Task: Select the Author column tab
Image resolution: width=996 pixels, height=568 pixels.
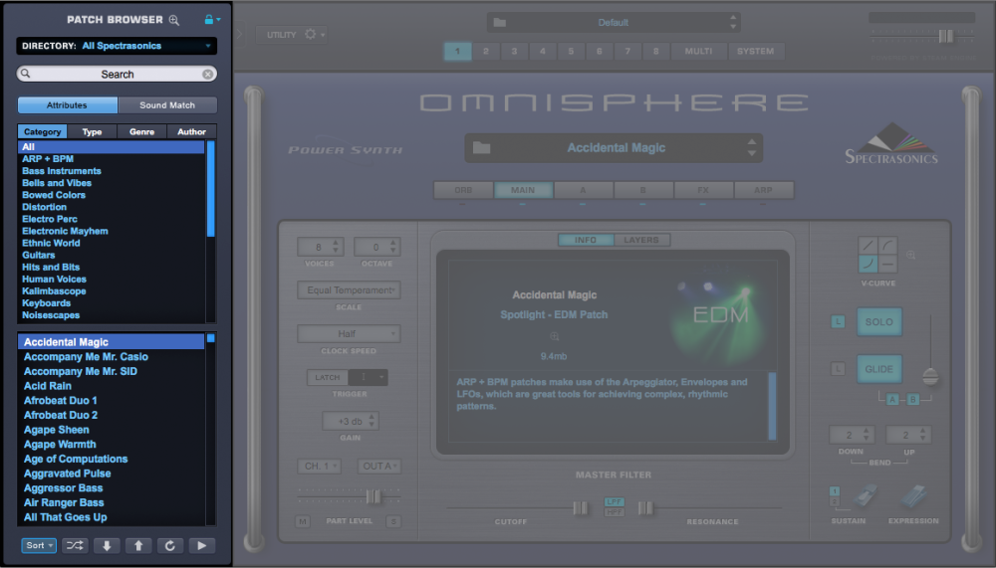Action: tap(191, 132)
